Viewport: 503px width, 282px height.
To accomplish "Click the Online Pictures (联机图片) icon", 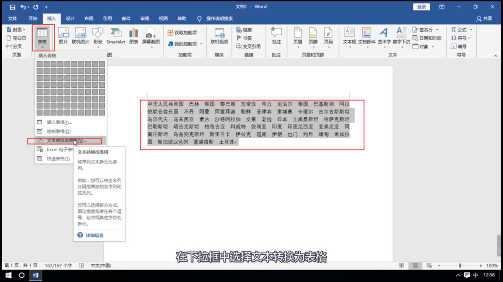I will click(x=81, y=36).
